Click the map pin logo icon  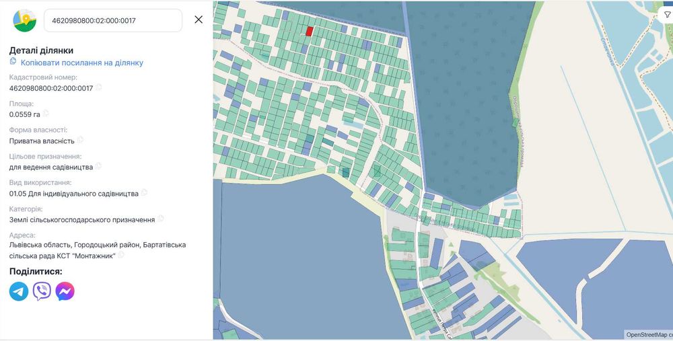click(24, 20)
